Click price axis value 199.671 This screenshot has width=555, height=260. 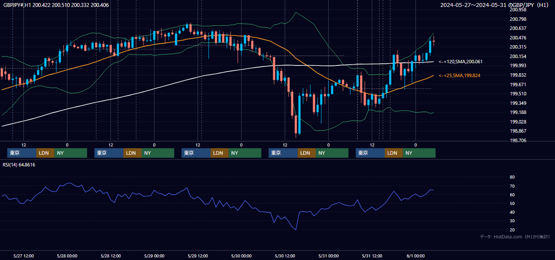coord(518,84)
